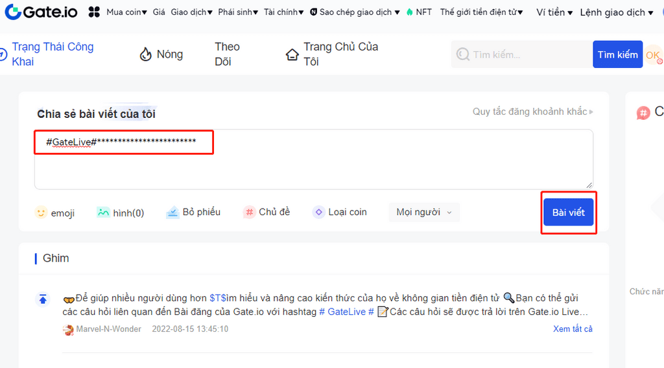The width and height of the screenshot is (664, 368).
Task: Open the Trạng Thái Công Khai tab
Action: 52,54
